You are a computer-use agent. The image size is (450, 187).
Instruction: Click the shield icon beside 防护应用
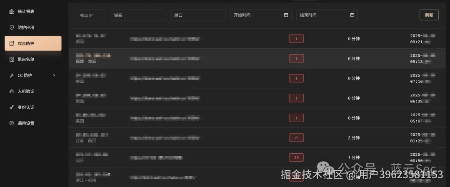(12, 27)
